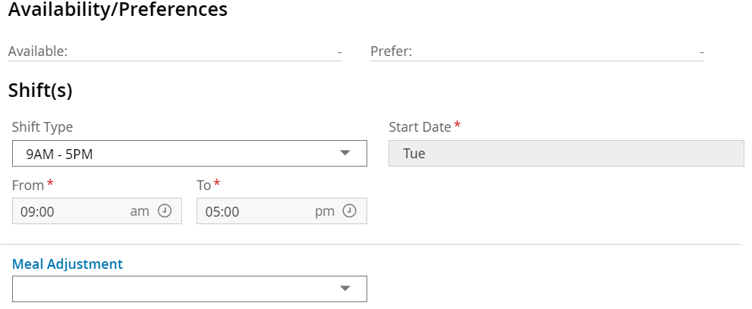Click the Prefer: label
The image size is (752, 309).
(x=391, y=51)
